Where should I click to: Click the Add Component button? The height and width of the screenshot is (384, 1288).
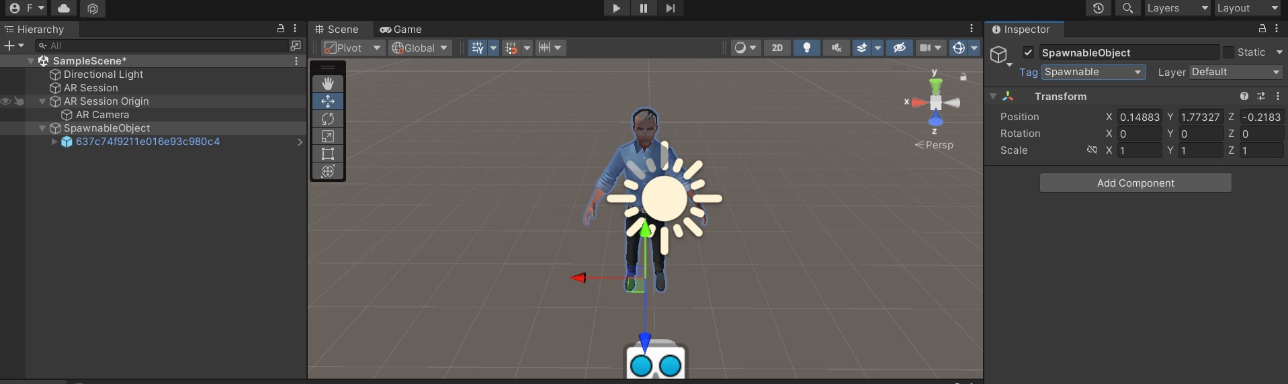1135,183
